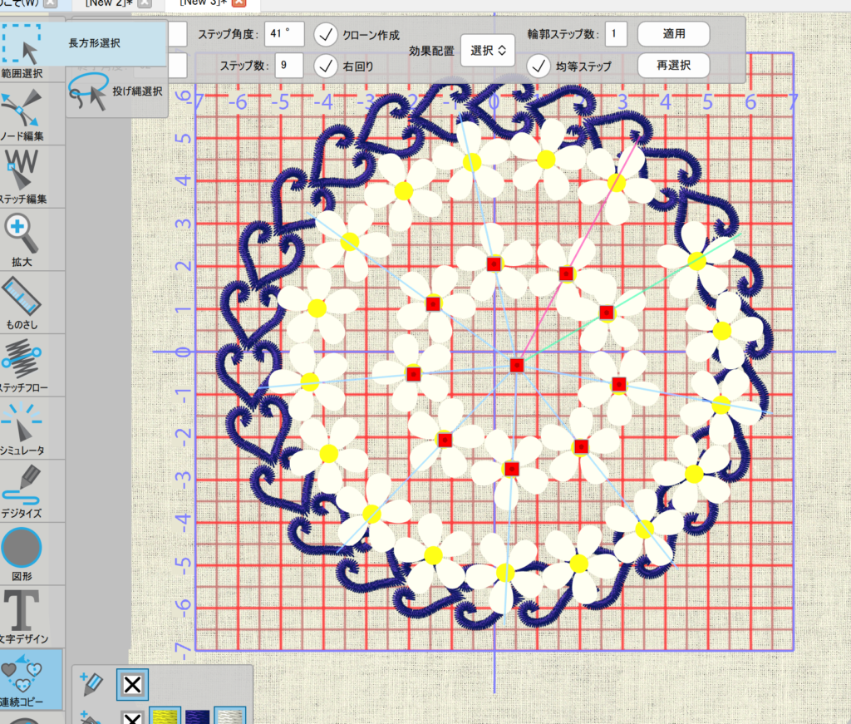
Task: Pick the ものさし ruler tool
Action: pyautogui.click(x=32, y=302)
